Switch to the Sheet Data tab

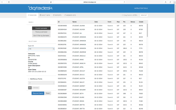(45, 15)
